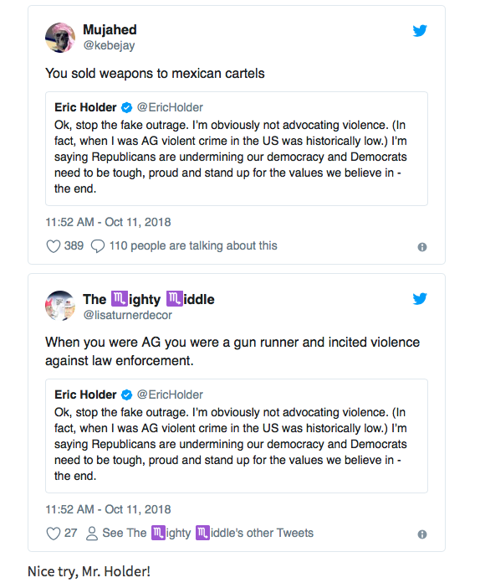Open Eric Holder's name in first quoted tweet
The width and height of the screenshot is (480, 588).
click(x=85, y=107)
